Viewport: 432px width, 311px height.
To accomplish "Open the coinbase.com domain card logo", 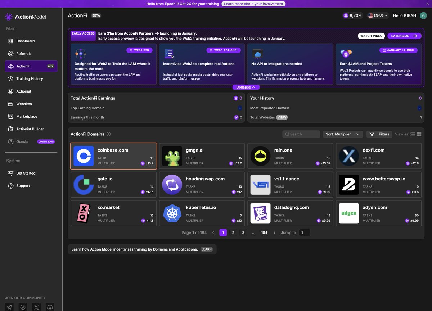I will tap(84, 156).
